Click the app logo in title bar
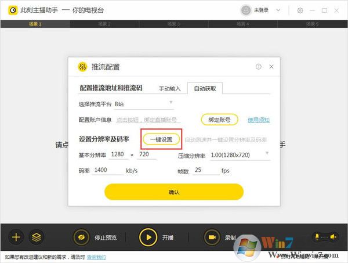Viewport: 348px width, 263px height. (x=13, y=10)
